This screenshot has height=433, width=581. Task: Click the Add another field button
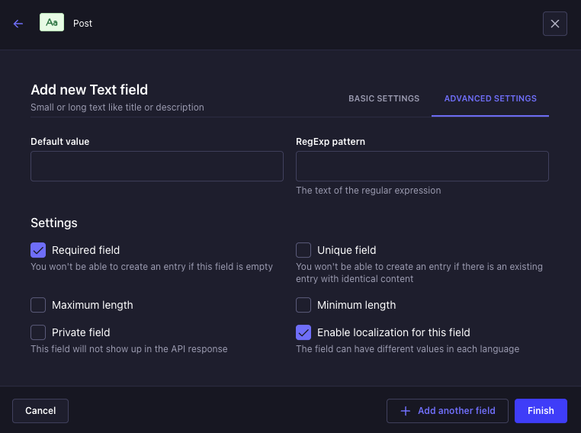coord(448,411)
